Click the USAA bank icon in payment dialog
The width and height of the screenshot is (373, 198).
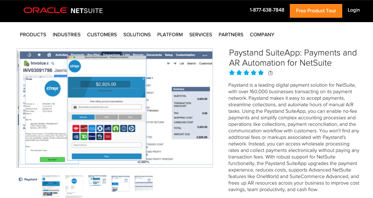[x=100, y=136]
